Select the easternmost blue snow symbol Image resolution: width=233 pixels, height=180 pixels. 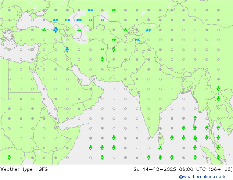(x=148, y=30)
